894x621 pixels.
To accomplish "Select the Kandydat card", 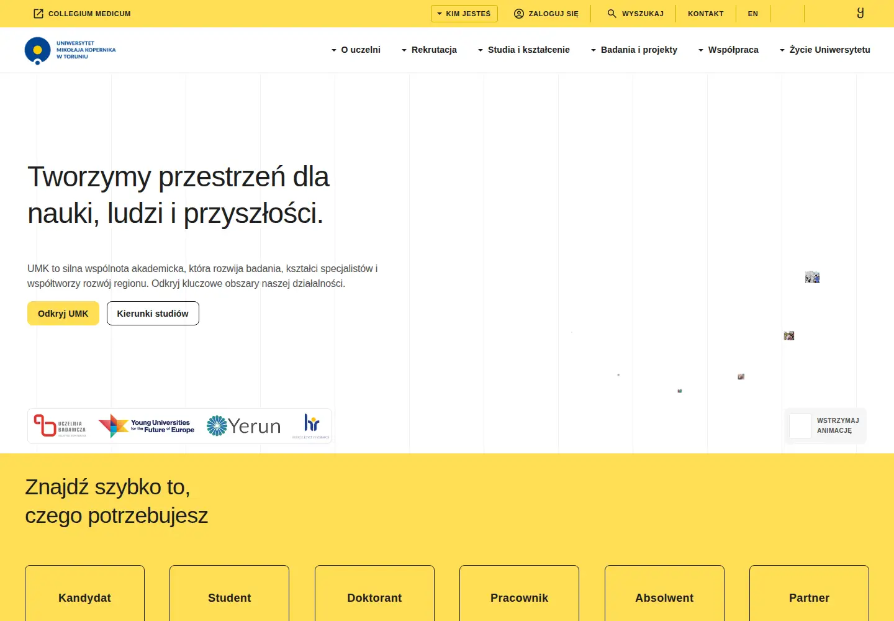I will click(84, 593).
